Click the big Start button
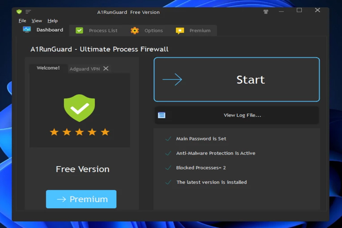This screenshot has height=228, width=342. click(237, 79)
